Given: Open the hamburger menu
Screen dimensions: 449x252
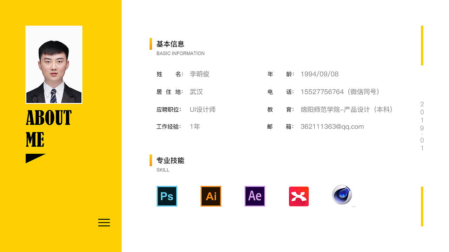Looking at the screenshot, I should 104,223.
